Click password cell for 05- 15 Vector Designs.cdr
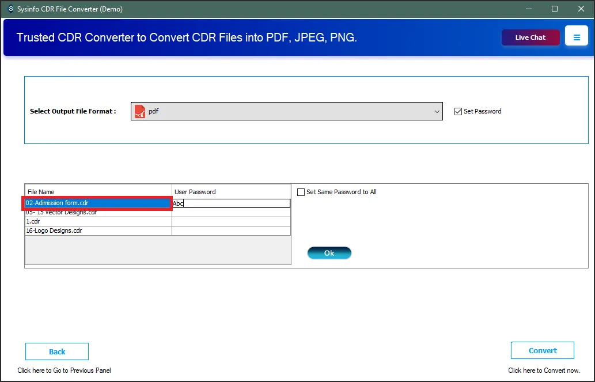Viewport: 595px width, 382px height. (231, 212)
